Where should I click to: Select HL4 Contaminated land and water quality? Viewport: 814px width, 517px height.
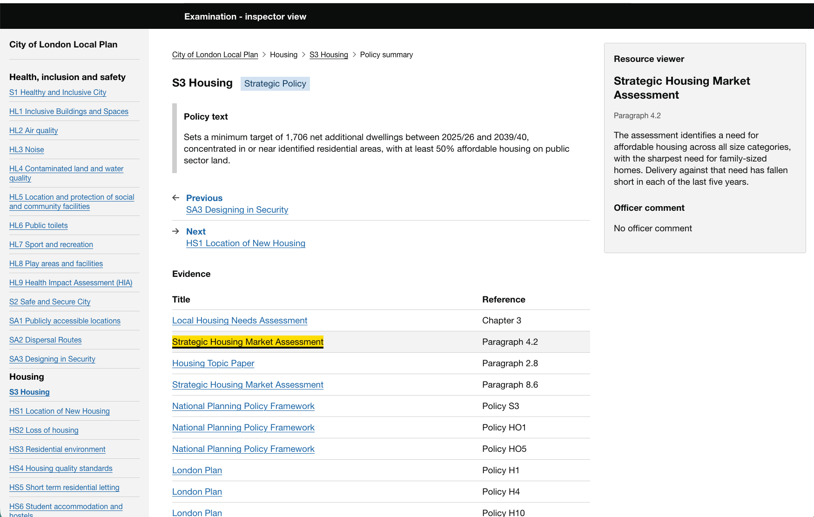point(66,173)
